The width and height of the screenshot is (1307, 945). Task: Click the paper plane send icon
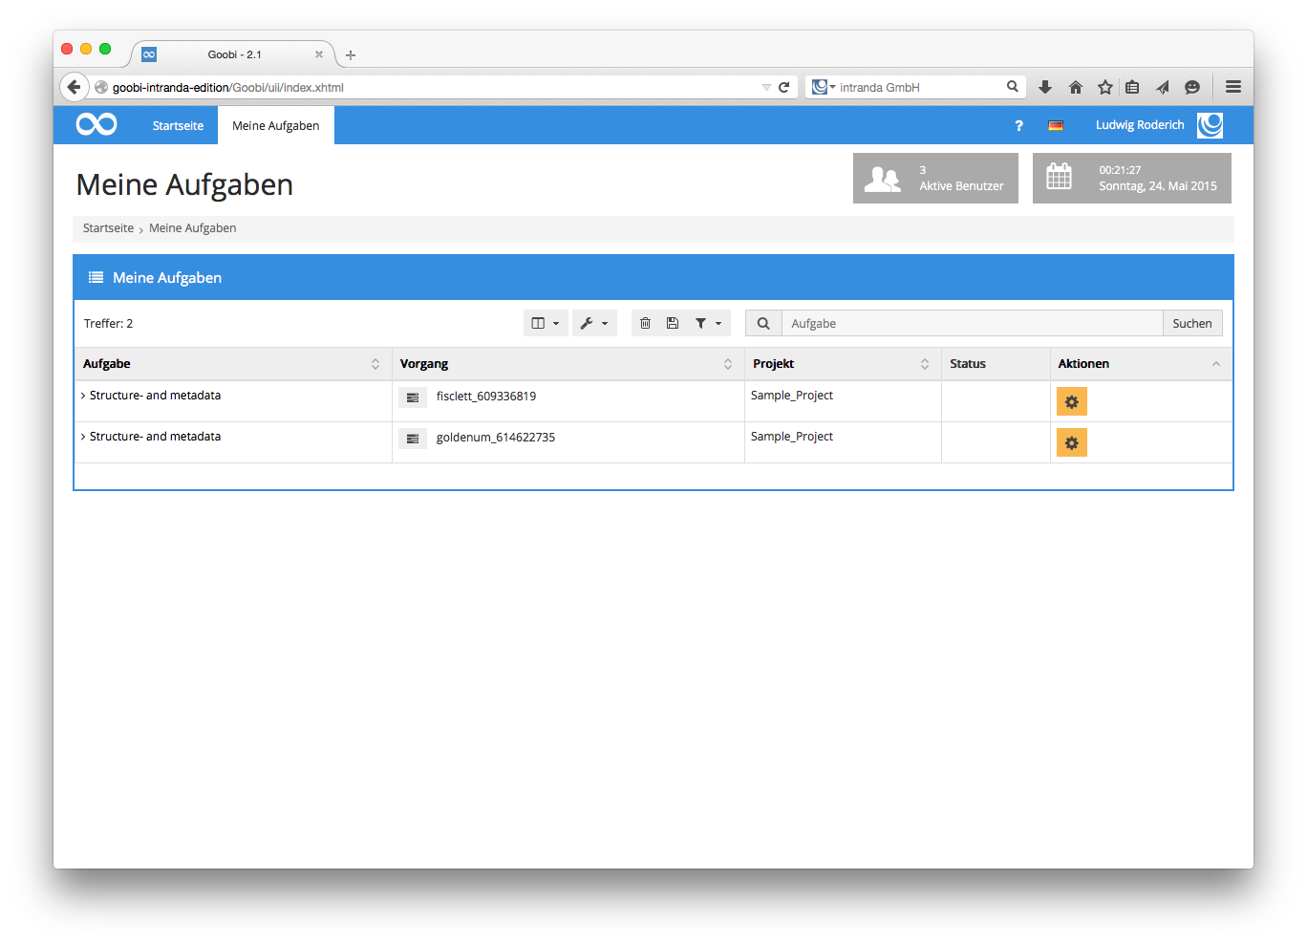(x=1163, y=87)
